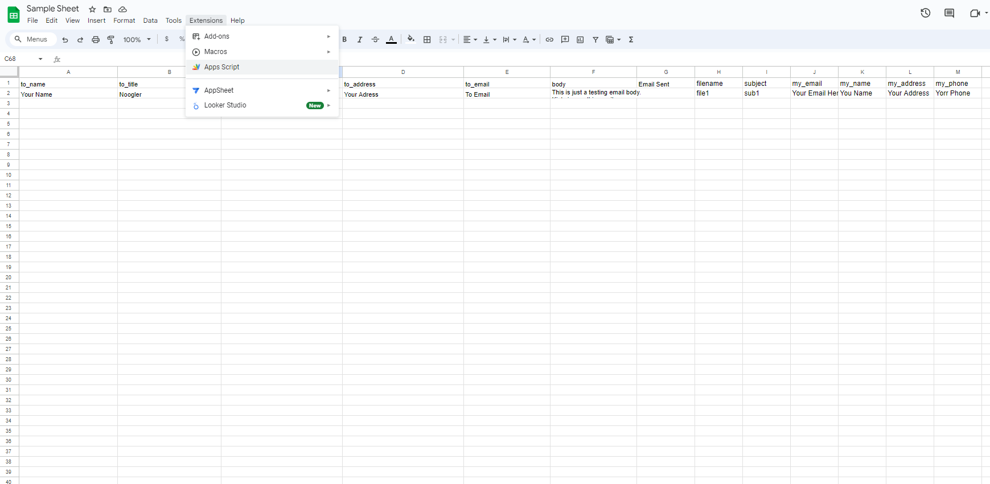Viewport: 990px width, 484px height.
Task: Close the Extensions menu
Action: click(x=206, y=20)
